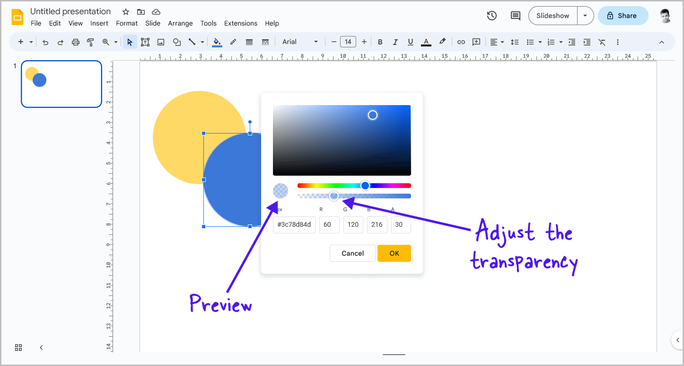Open version history
Viewport: 684px width, 366px height.
[491, 16]
